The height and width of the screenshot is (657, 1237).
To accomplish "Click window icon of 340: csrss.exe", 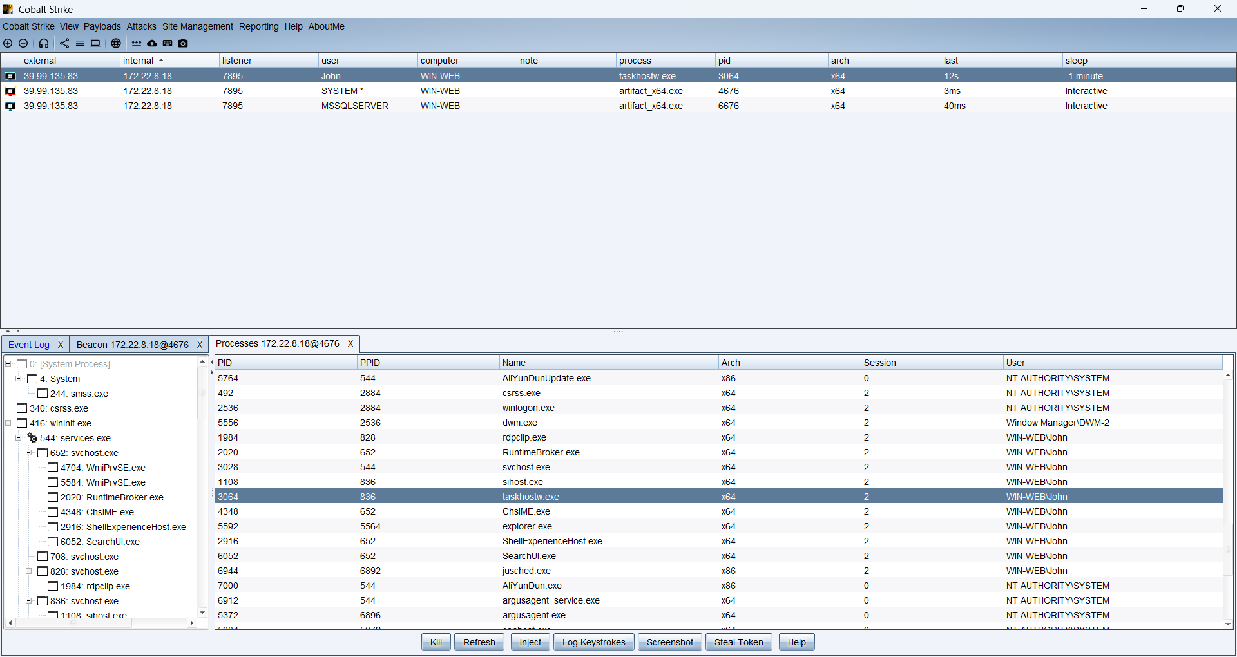I will (x=22, y=408).
